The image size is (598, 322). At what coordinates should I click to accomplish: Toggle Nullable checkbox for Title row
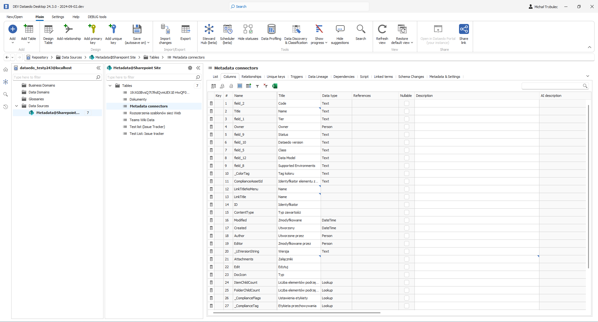(406, 111)
